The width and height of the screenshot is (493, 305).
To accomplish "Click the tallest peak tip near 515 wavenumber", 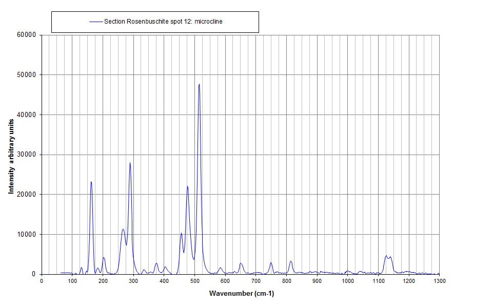I will 199,84.
